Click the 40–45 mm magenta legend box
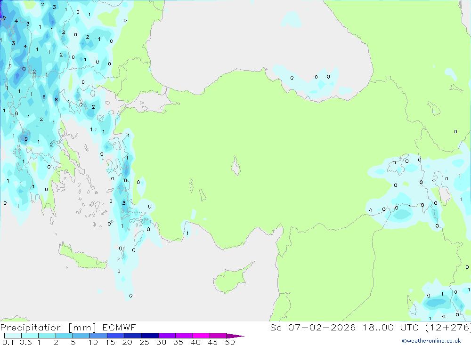Image resolution: width=471 pixels, height=345 pixels. pos(201,336)
